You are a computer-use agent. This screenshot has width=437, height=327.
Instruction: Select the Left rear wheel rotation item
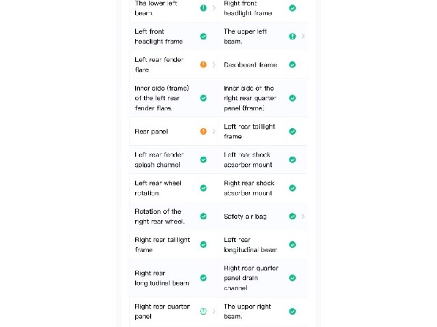point(158,188)
